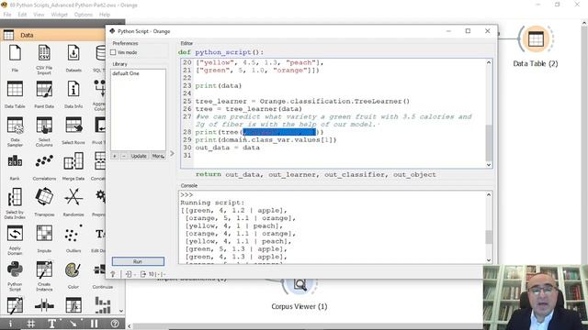Select the File widget icon
588x330 pixels.
pyautogui.click(x=15, y=53)
